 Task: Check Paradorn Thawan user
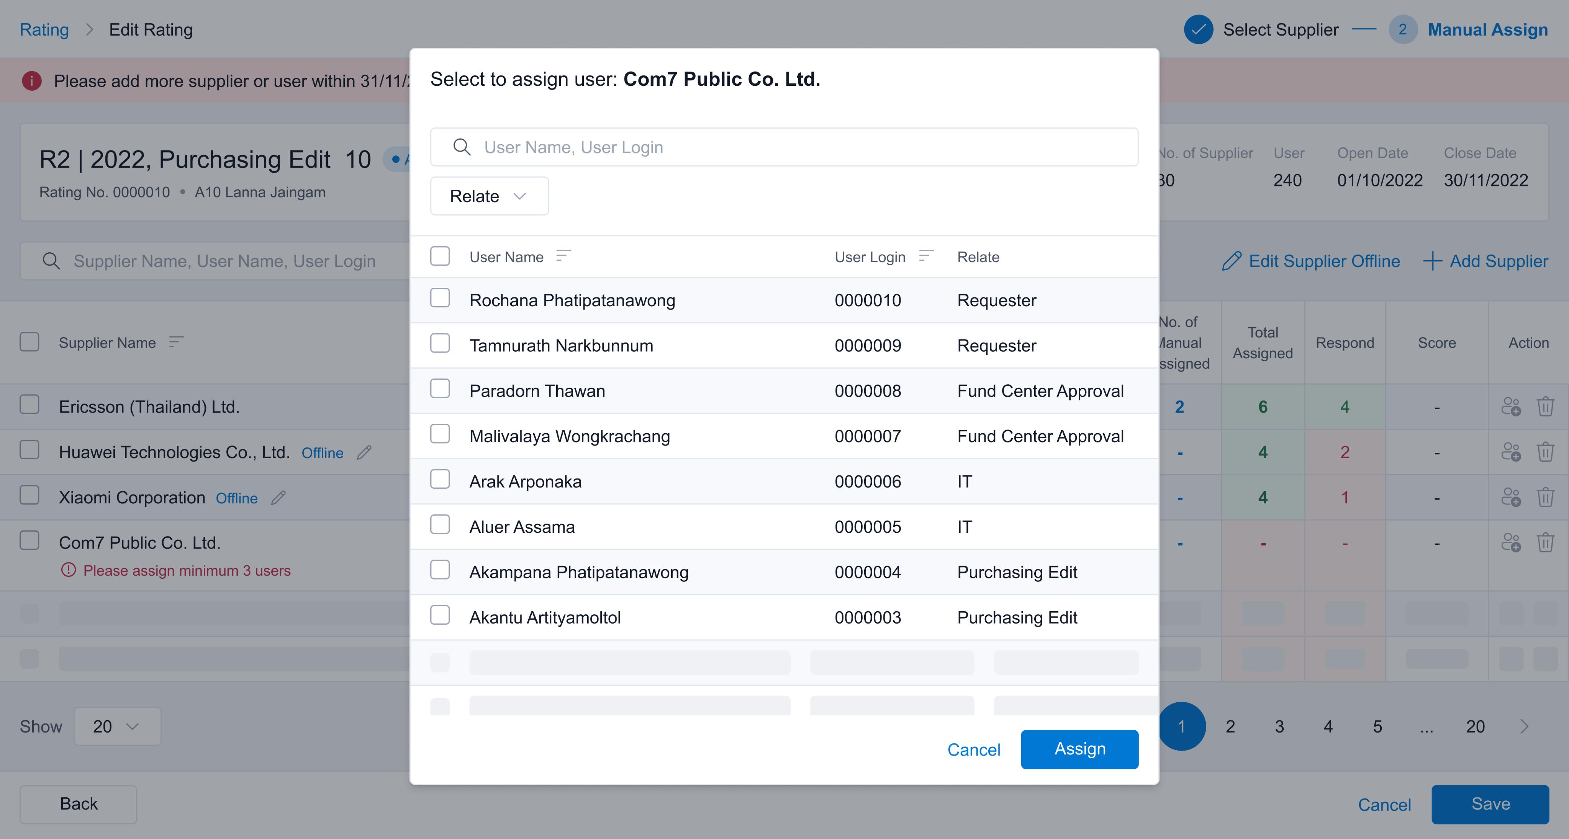click(x=440, y=388)
